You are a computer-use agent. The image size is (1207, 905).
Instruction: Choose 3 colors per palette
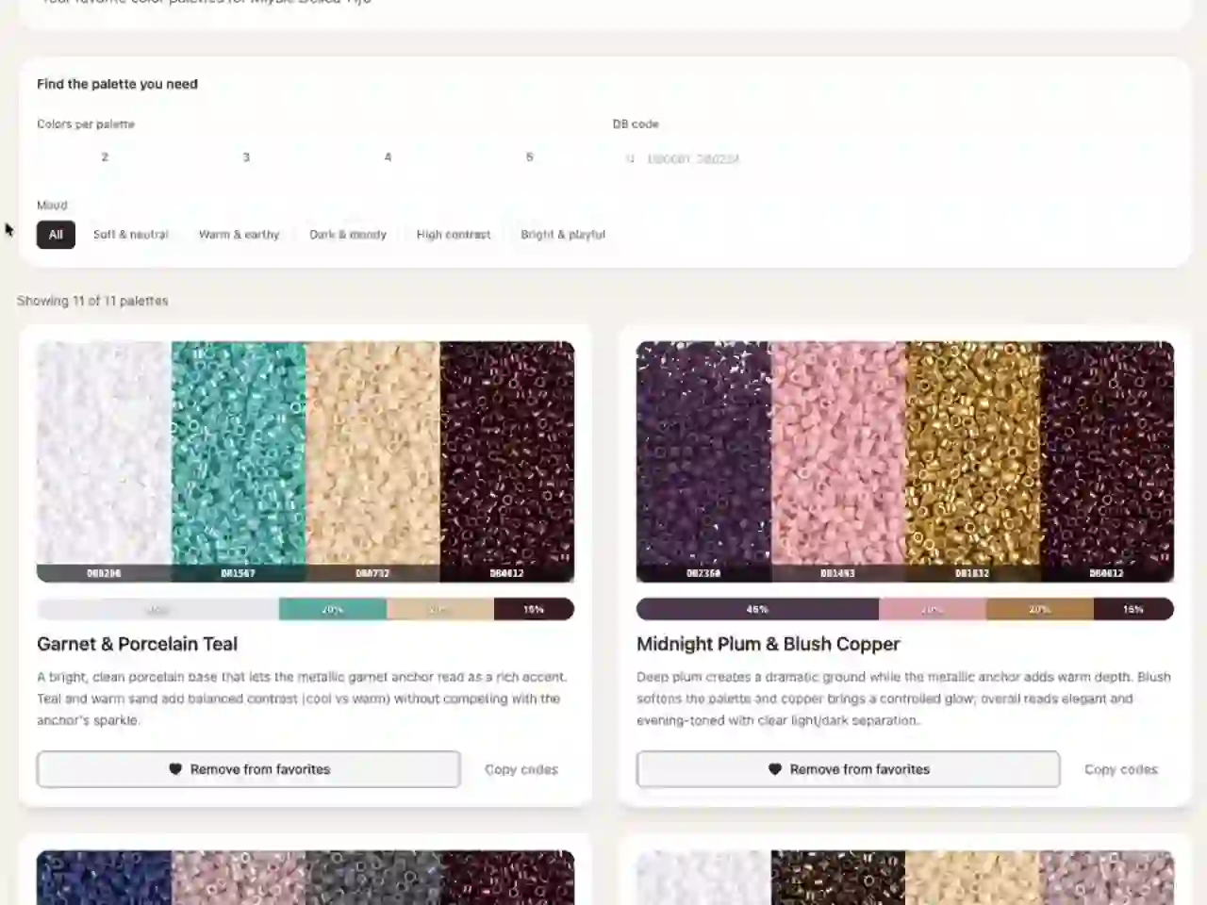(x=246, y=156)
